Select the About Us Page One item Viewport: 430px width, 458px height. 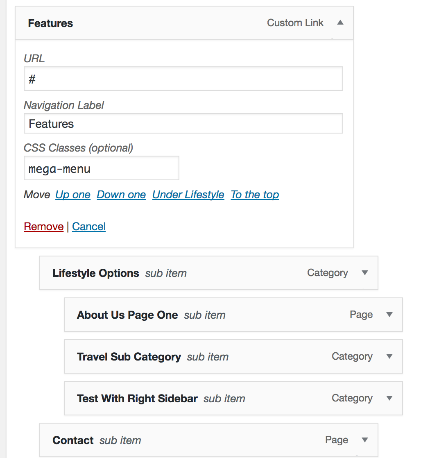(127, 315)
